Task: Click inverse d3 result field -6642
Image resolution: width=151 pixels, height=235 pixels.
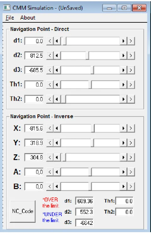Action: (84, 223)
